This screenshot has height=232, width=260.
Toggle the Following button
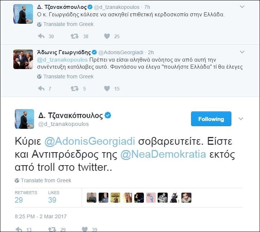[211, 119]
